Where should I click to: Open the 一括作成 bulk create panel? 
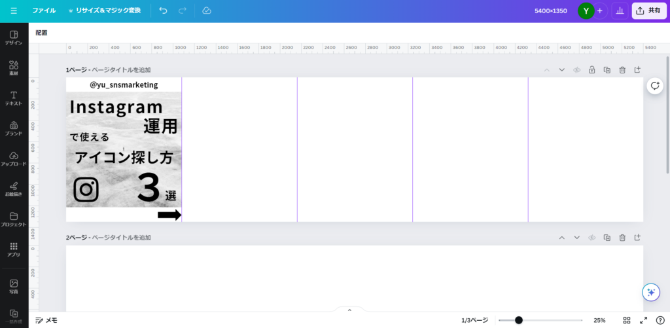14,317
